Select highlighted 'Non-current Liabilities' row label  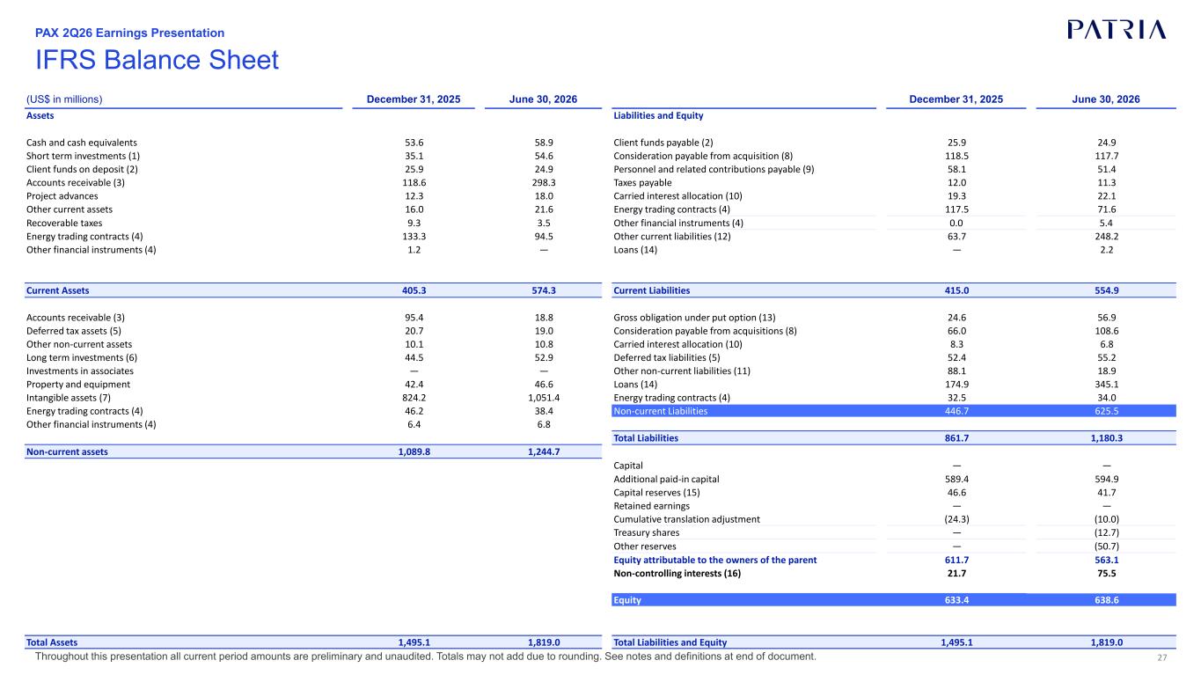coord(660,411)
